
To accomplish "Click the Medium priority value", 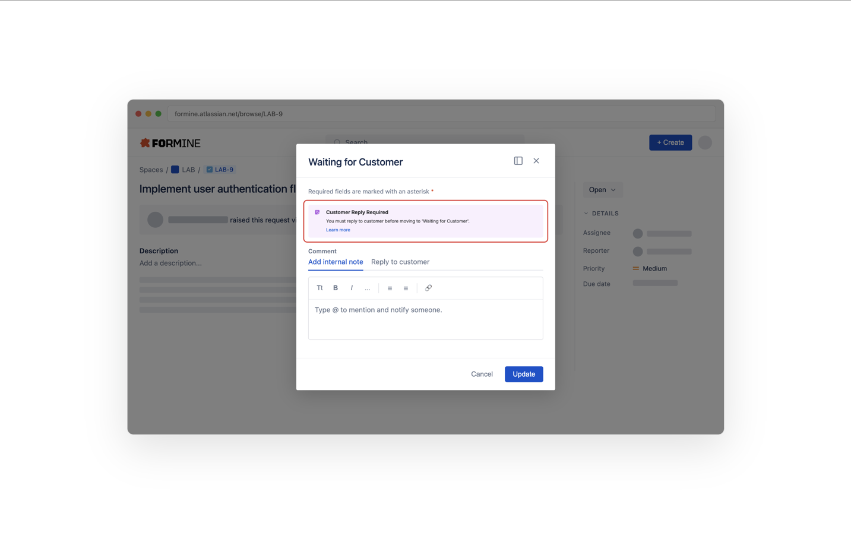I will pos(654,268).
